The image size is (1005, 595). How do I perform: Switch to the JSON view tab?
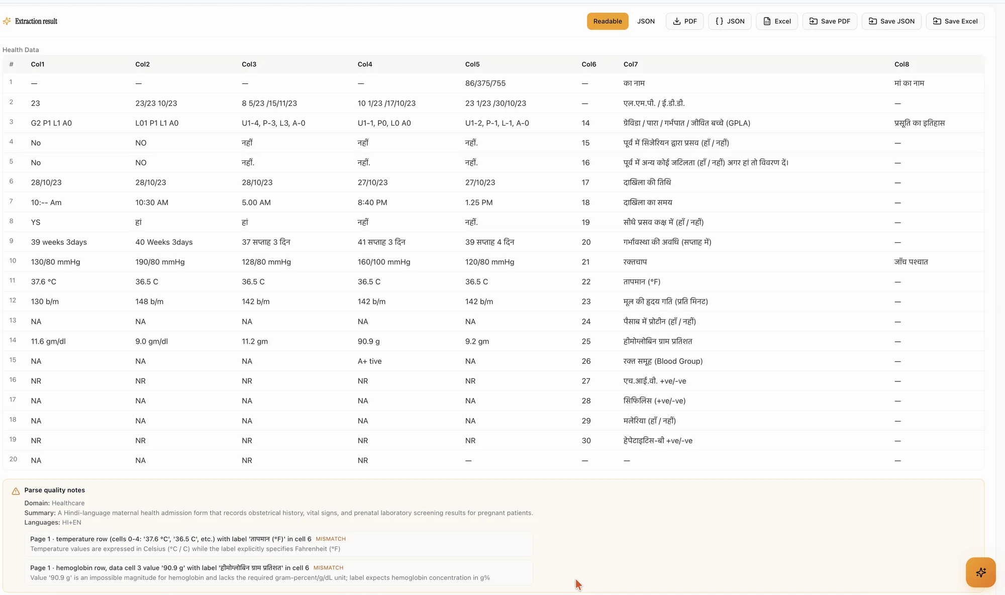pos(646,21)
